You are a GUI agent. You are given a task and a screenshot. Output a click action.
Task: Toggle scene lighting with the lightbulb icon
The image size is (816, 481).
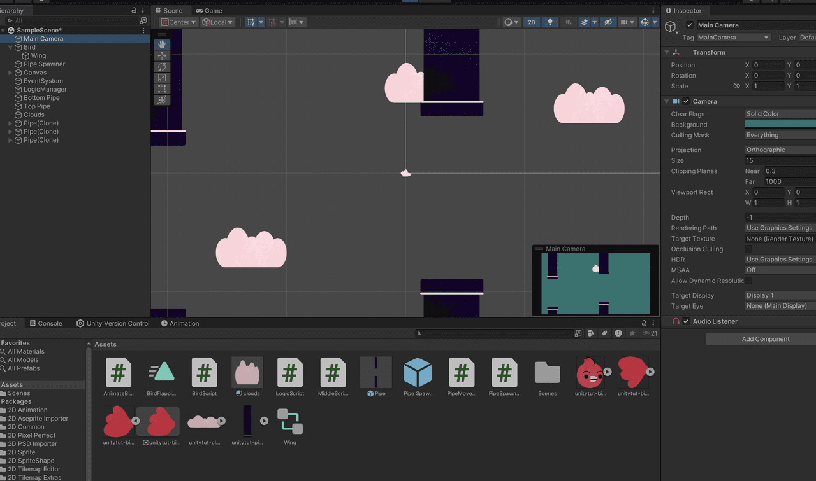pos(550,22)
